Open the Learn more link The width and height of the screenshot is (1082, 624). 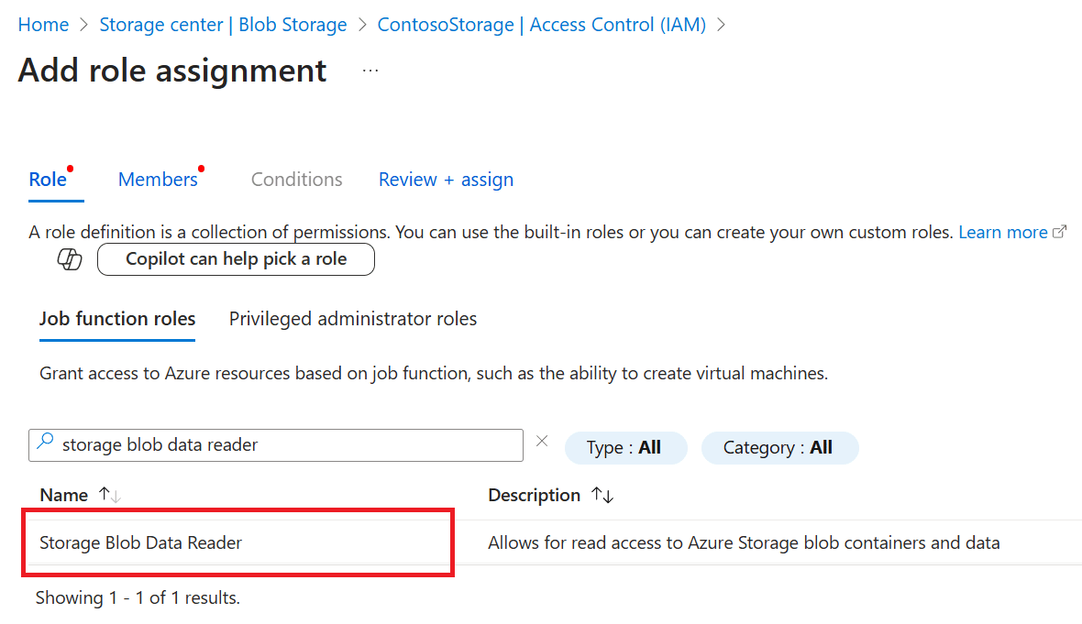(x=1003, y=233)
